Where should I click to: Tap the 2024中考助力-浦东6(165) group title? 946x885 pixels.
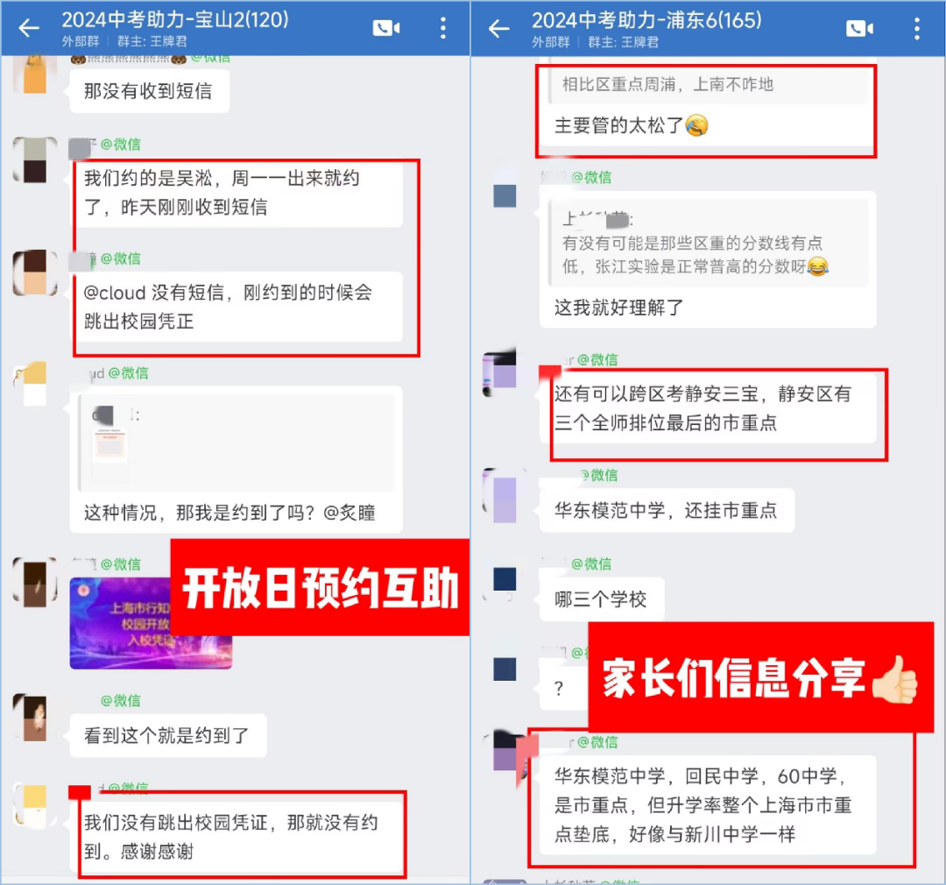tap(646, 20)
